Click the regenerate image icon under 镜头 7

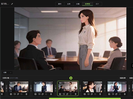pos(60,94)
